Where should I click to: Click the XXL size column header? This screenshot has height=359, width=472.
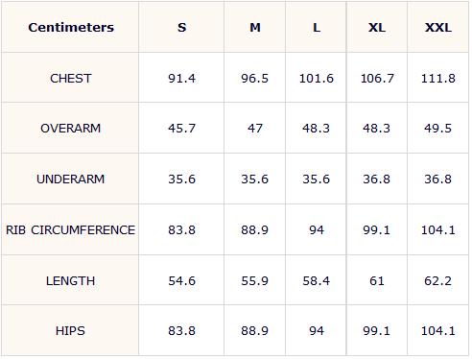pos(438,28)
